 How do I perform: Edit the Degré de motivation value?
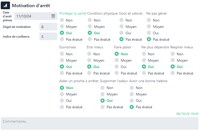click(48, 27)
